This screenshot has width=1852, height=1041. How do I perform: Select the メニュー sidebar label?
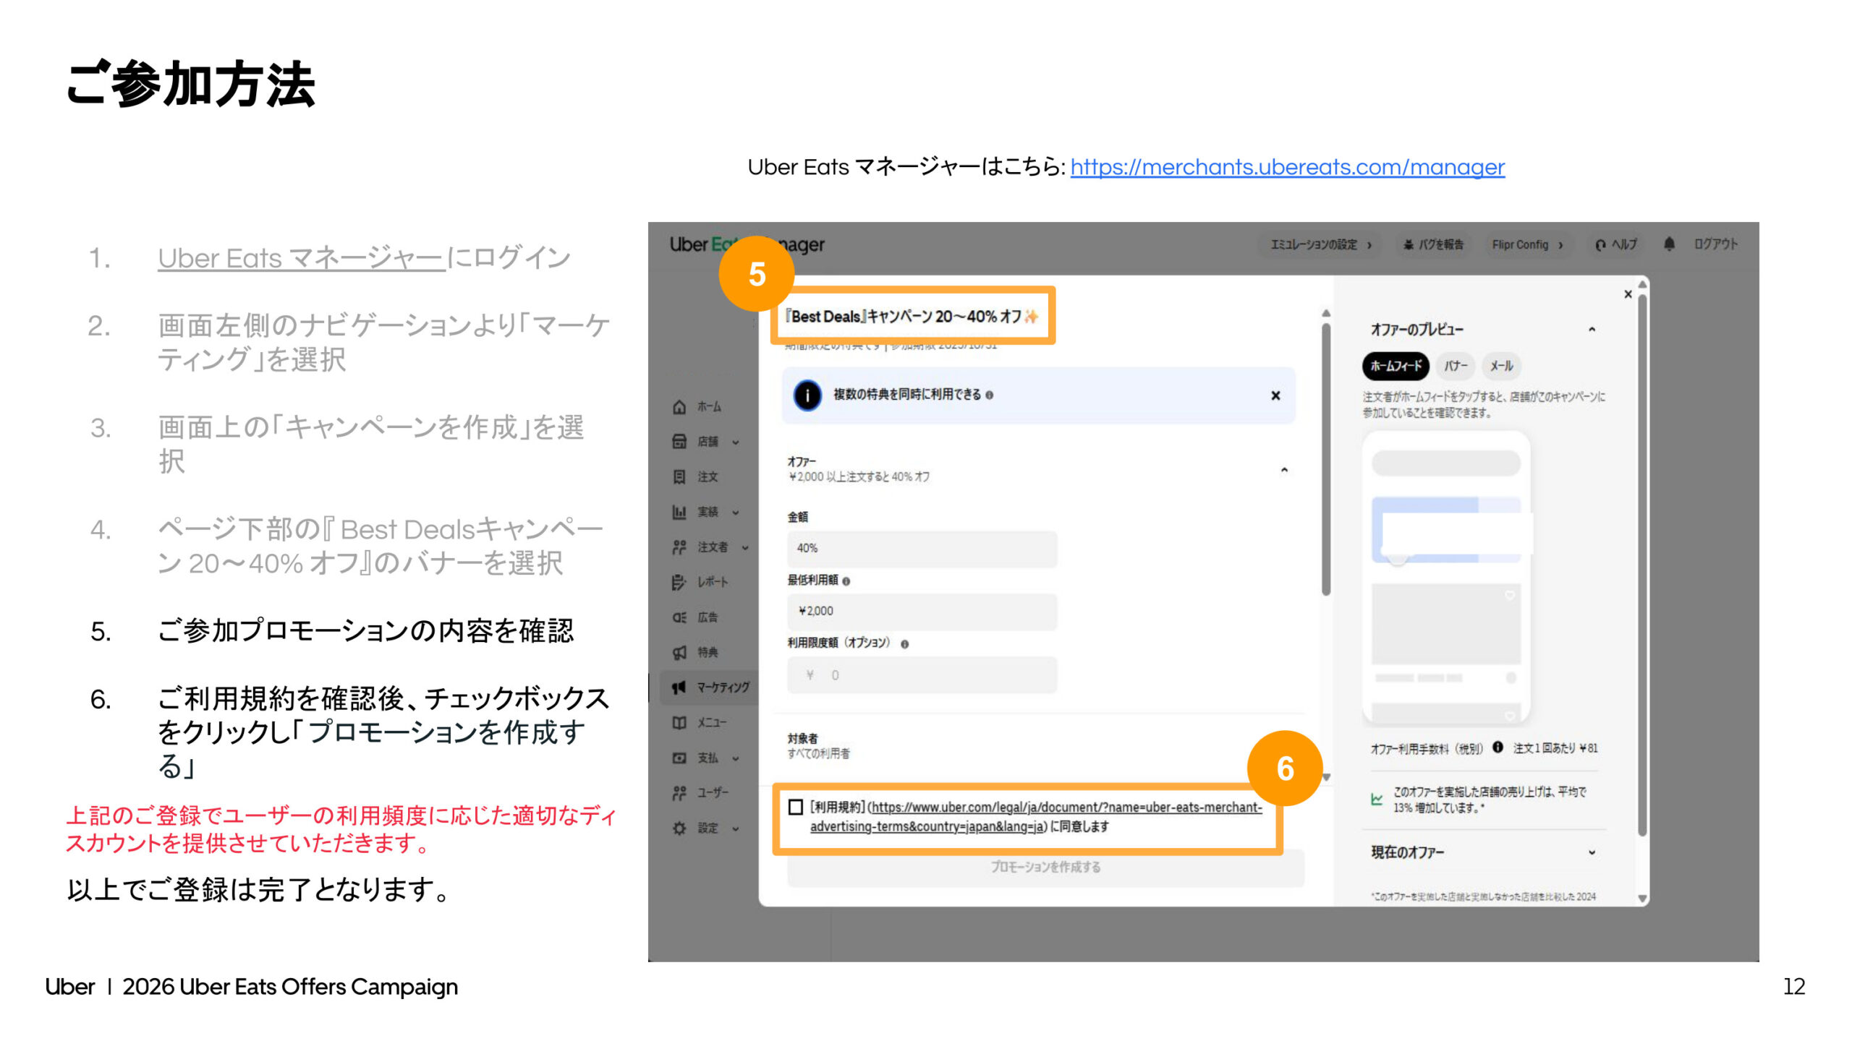pos(712,723)
